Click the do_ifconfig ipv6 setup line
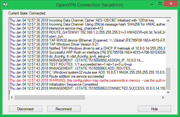Screen dimensions: 180x117 pos(60,56)
